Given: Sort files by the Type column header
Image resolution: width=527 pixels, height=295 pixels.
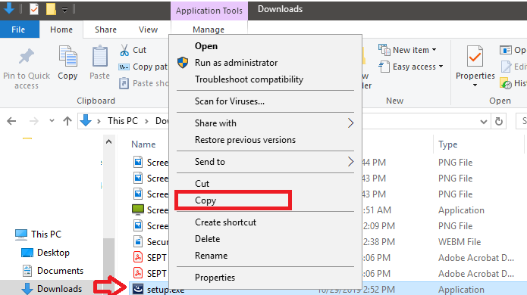Looking at the screenshot, I should (447, 144).
